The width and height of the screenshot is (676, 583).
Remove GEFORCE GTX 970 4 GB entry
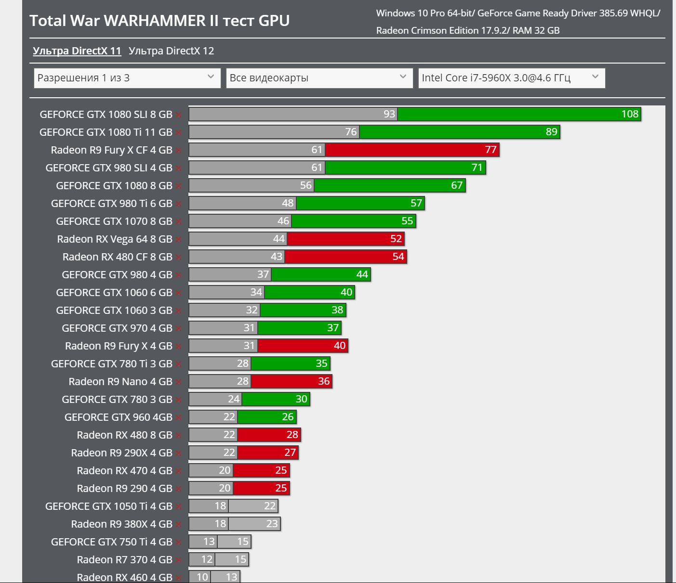coord(179,329)
